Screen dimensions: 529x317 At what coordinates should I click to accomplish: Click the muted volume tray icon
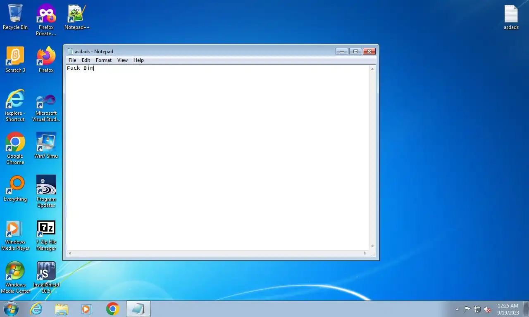[487, 309]
